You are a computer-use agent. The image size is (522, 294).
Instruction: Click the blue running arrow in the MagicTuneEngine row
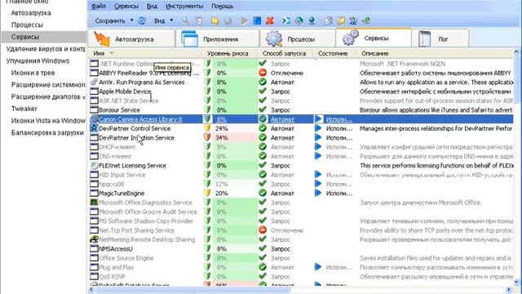point(318,193)
